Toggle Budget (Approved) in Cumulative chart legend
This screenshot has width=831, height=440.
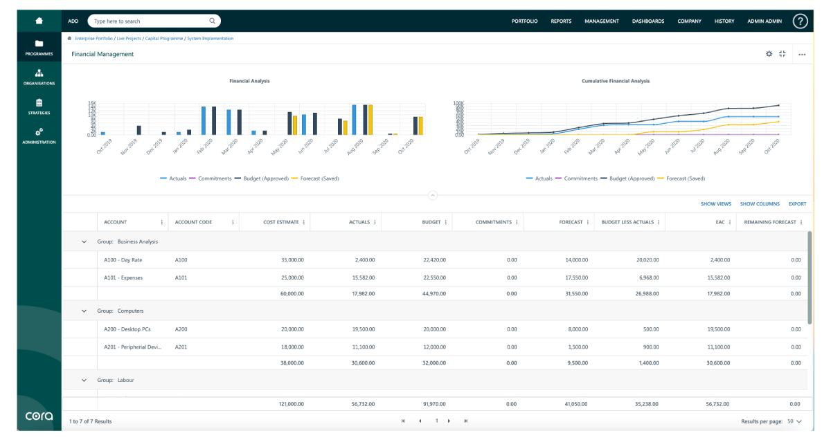pyautogui.click(x=628, y=178)
